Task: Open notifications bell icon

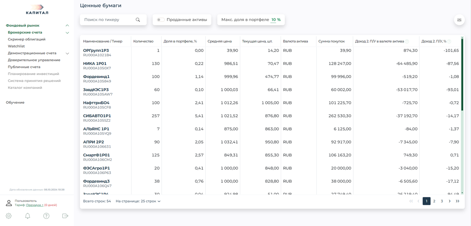Action: click(x=27, y=216)
